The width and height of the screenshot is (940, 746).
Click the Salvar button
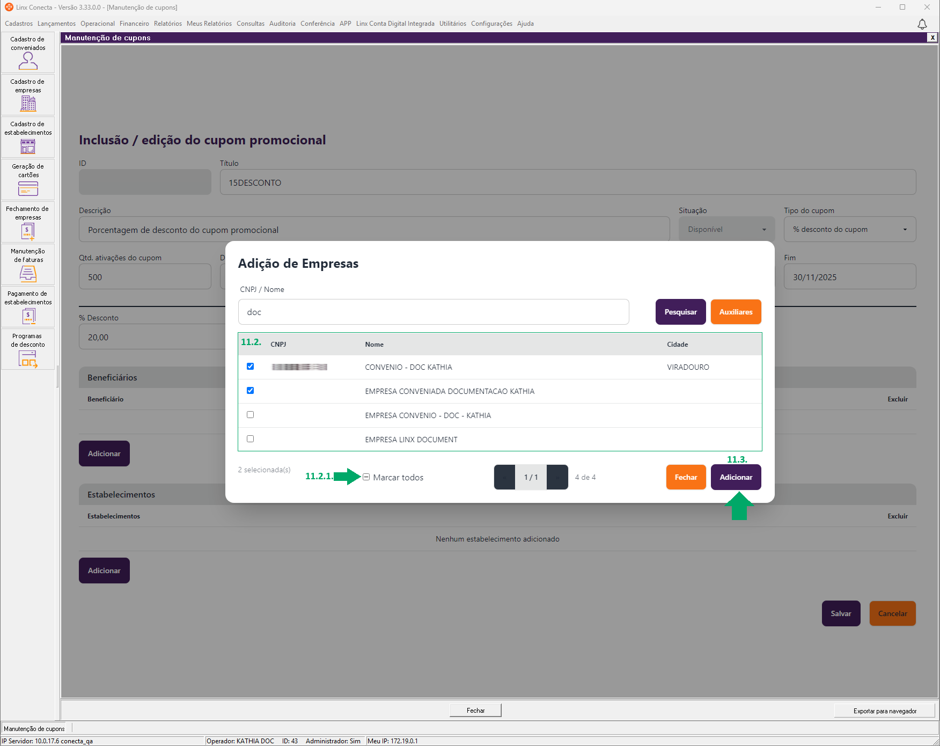[x=841, y=613]
